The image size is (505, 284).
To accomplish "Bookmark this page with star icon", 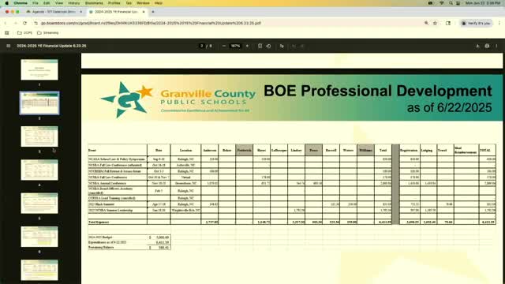I will tap(435, 23).
